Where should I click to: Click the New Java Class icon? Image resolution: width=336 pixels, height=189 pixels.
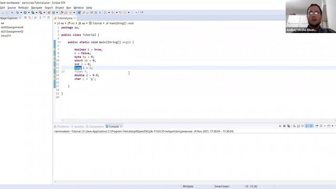[x=54, y=13]
